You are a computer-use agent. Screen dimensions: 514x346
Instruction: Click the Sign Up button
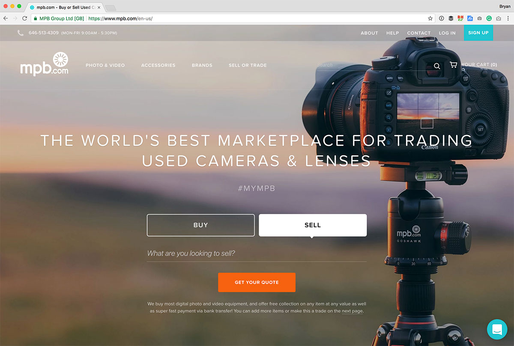pos(478,33)
